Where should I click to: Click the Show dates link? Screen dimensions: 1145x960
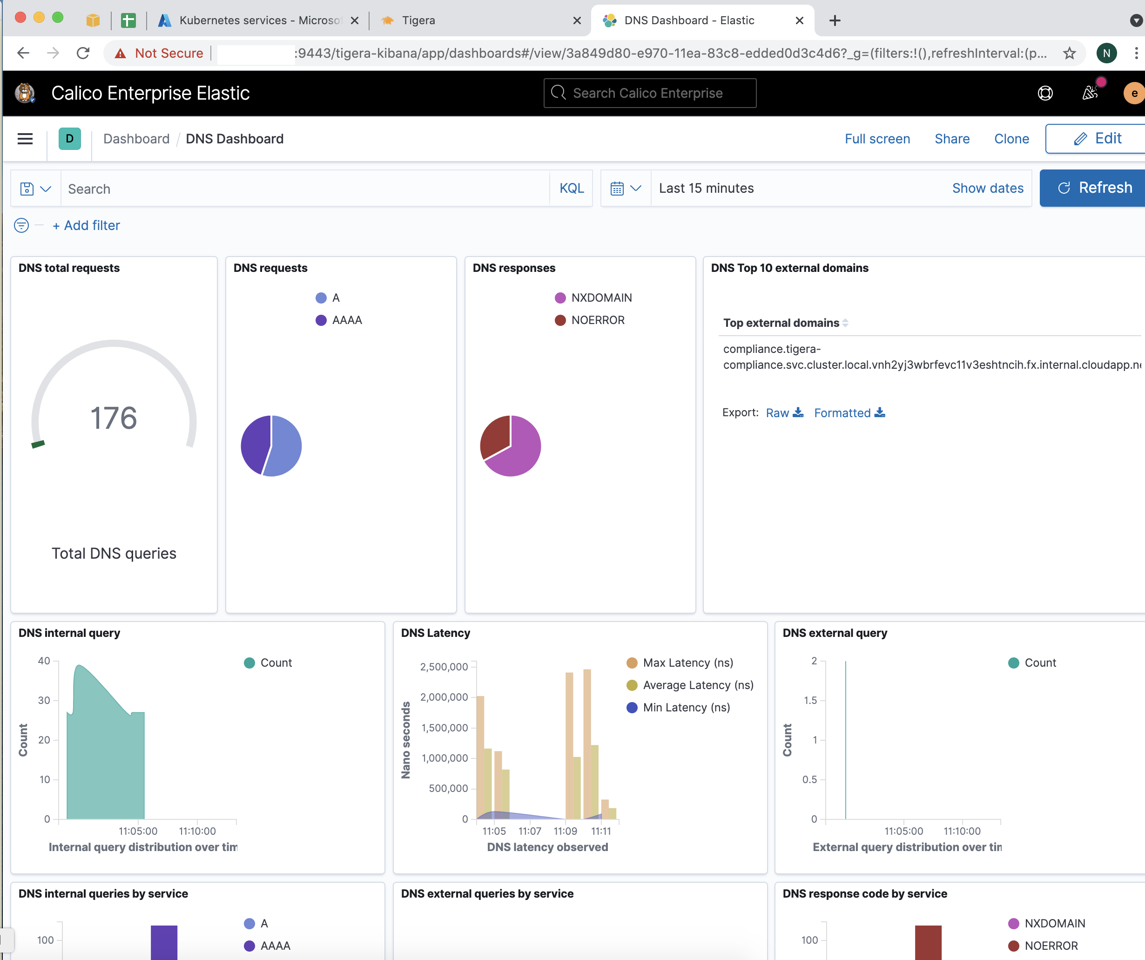pyautogui.click(x=987, y=188)
